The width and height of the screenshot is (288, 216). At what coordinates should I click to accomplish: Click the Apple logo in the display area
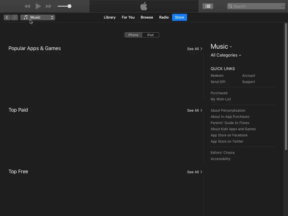144,6
